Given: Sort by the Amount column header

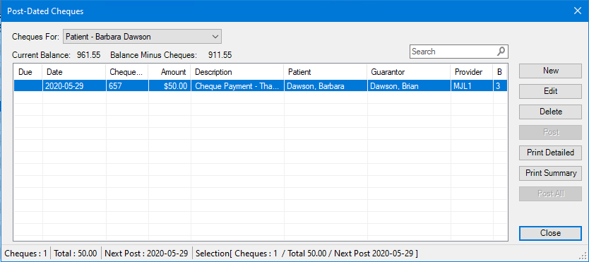Looking at the screenshot, I should click(x=169, y=72).
